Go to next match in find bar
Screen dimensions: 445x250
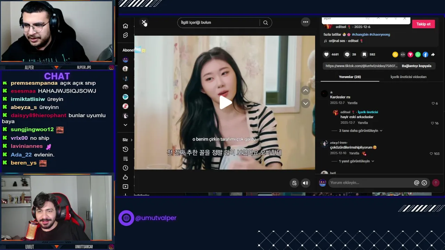[x=387, y=18]
